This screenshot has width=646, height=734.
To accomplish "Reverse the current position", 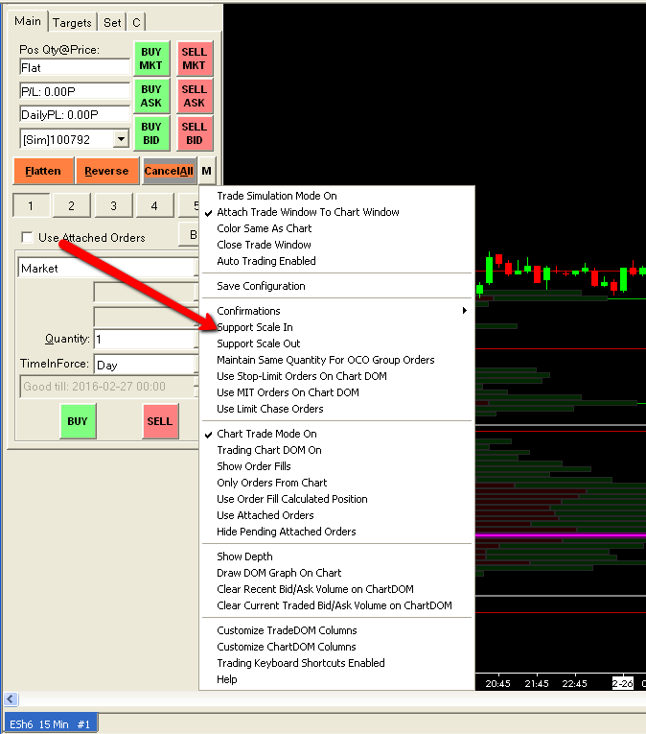I will [x=106, y=171].
